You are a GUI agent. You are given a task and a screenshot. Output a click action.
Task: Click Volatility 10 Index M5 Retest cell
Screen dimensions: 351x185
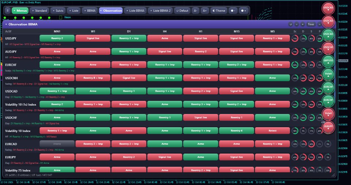click(272, 131)
